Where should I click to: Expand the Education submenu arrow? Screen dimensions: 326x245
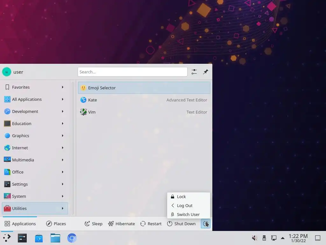click(x=63, y=123)
